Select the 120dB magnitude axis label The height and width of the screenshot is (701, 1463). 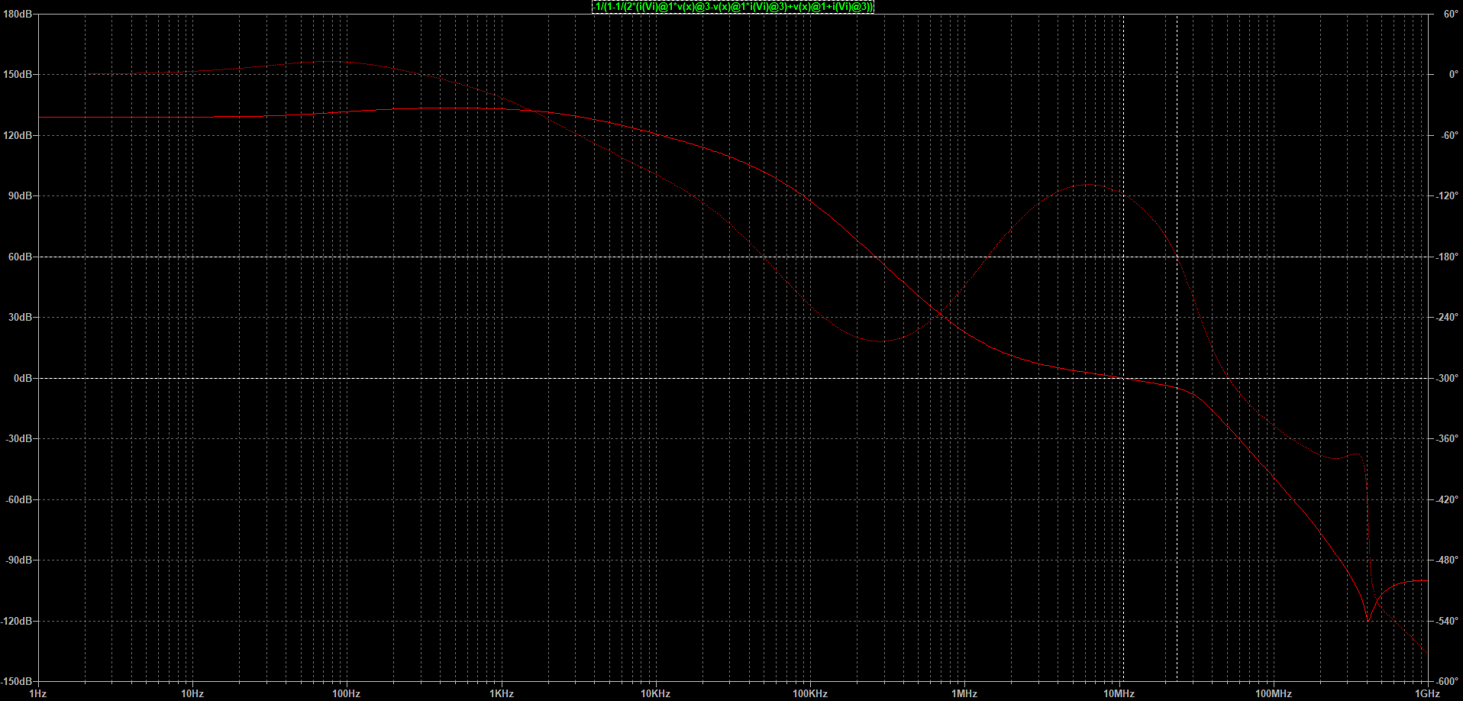point(17,135)
